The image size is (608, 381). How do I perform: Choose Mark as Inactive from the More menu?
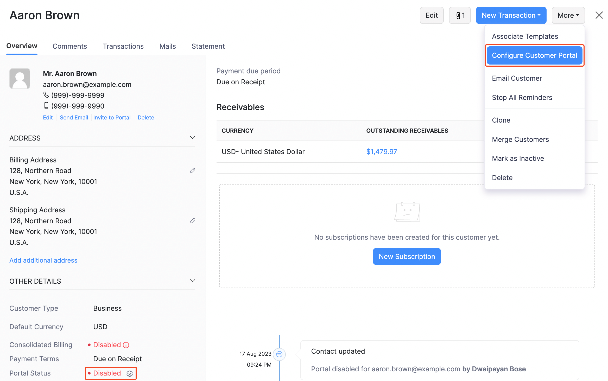click(518, 158)
